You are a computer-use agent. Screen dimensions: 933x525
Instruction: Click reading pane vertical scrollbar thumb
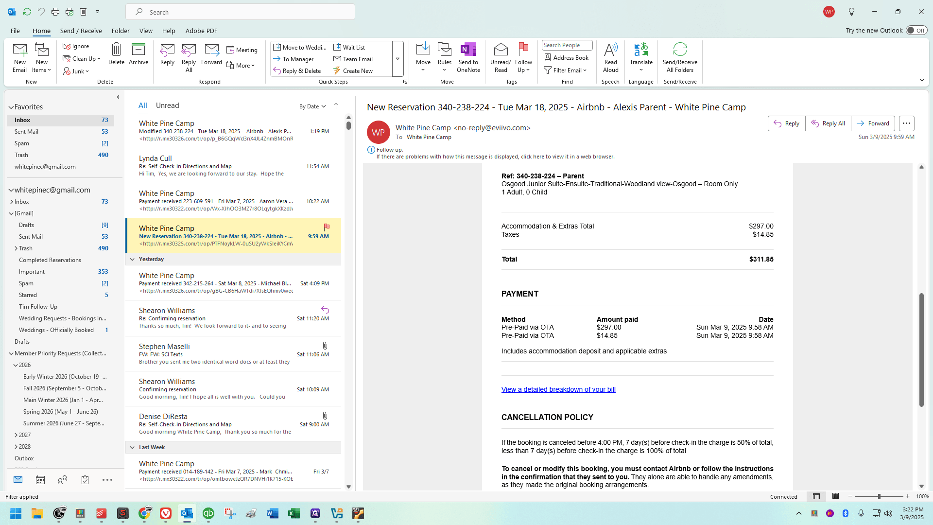click(921, 350)
